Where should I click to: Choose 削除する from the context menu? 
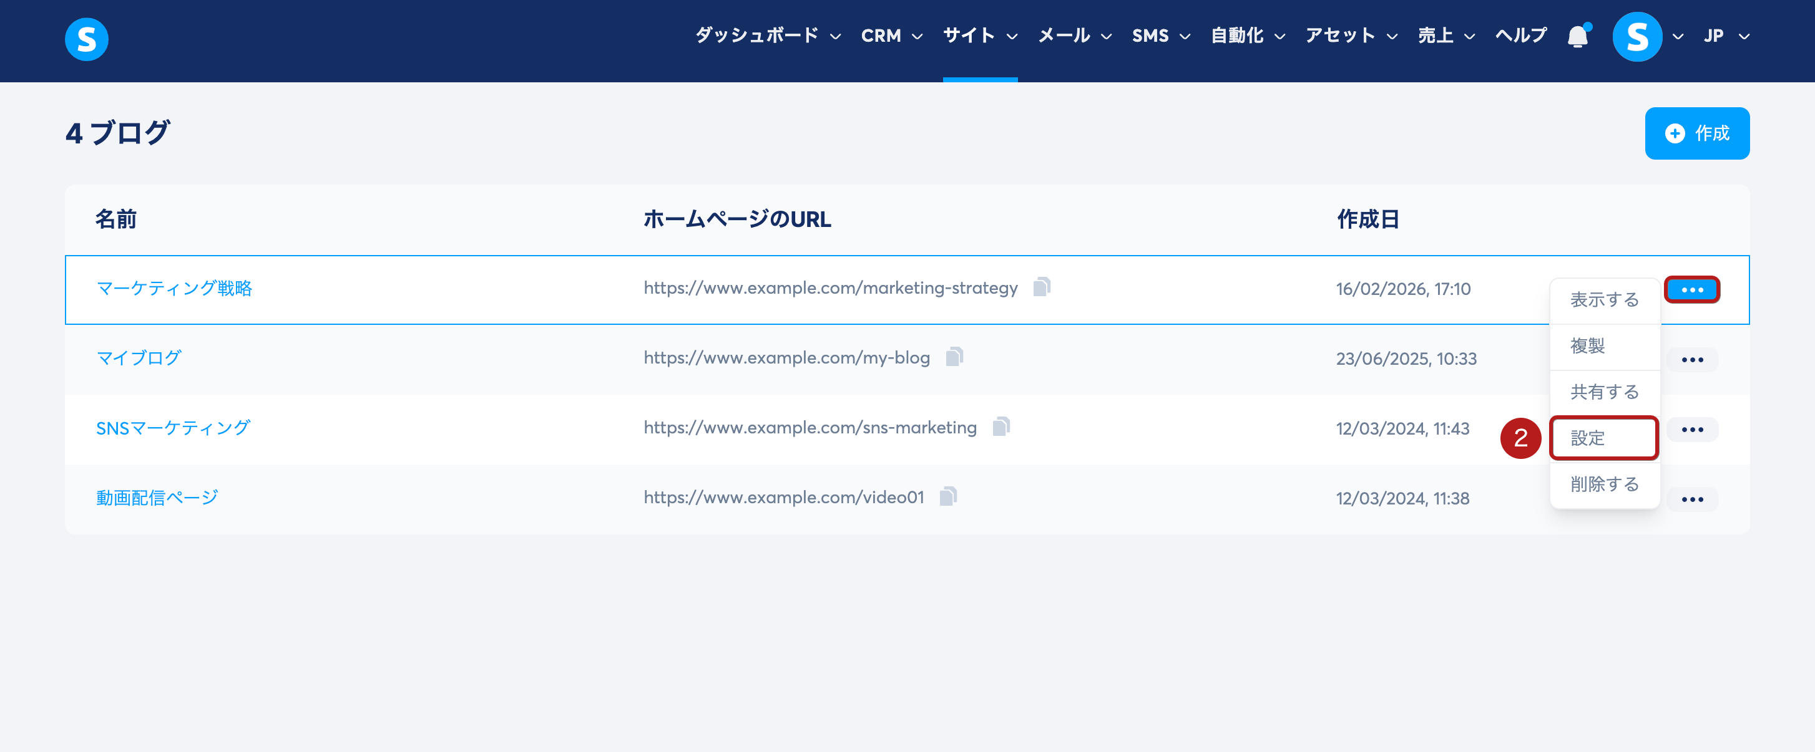[x=1604, y=484]
